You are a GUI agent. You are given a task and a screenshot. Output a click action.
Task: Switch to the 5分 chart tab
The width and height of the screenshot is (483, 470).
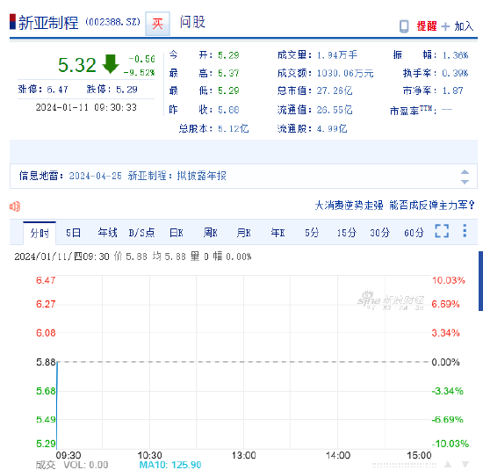312,233
